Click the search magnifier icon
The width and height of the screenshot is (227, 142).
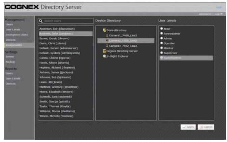[41, 21]
